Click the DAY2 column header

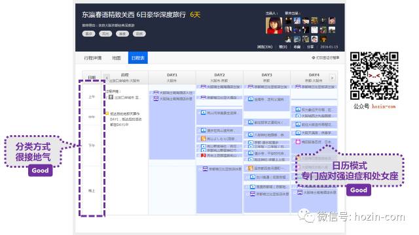[219, 78]
